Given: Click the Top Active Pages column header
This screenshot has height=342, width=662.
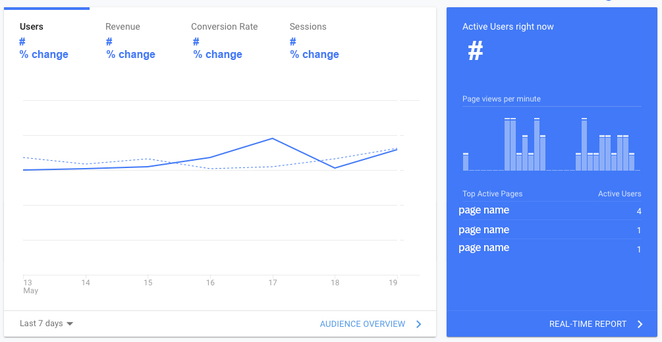Looking at the screenshot, I should [x=492, y=194].
